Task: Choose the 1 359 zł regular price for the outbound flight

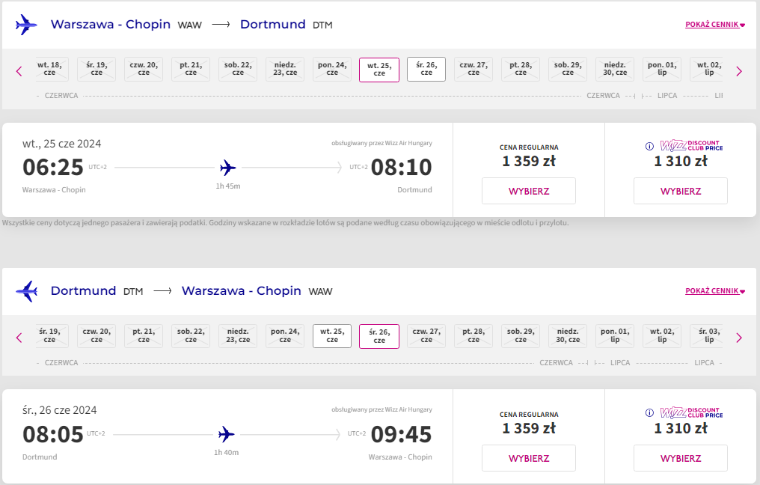Action: point(529,191)
